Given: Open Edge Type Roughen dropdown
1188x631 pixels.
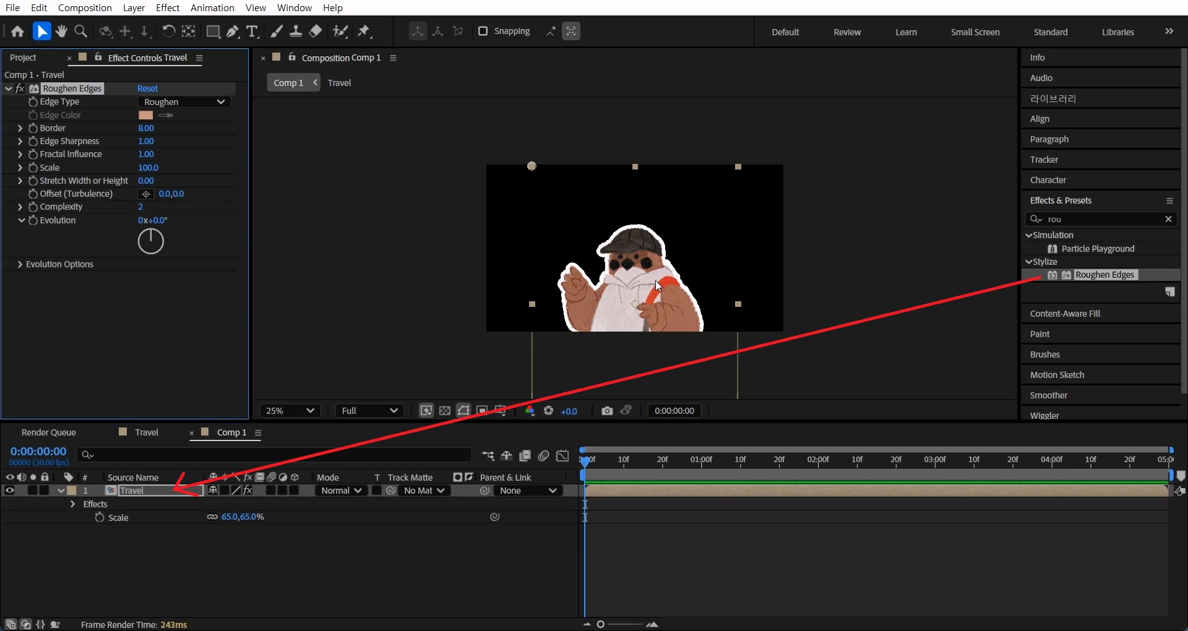Looking at the screenshot, I should coord(184,102).
